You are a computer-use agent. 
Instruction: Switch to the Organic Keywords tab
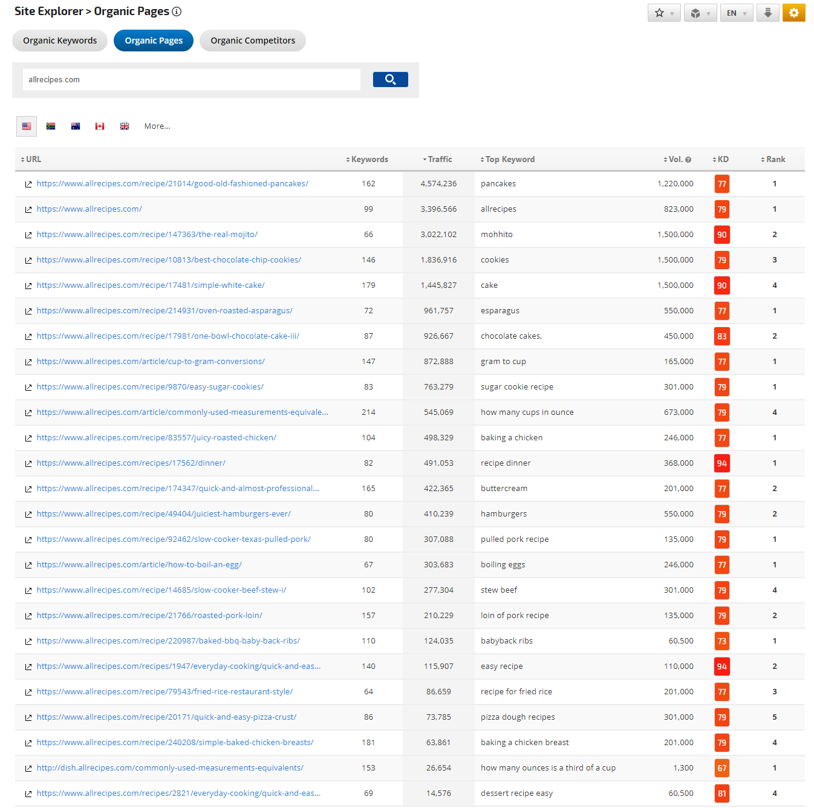tap(60, 41)
